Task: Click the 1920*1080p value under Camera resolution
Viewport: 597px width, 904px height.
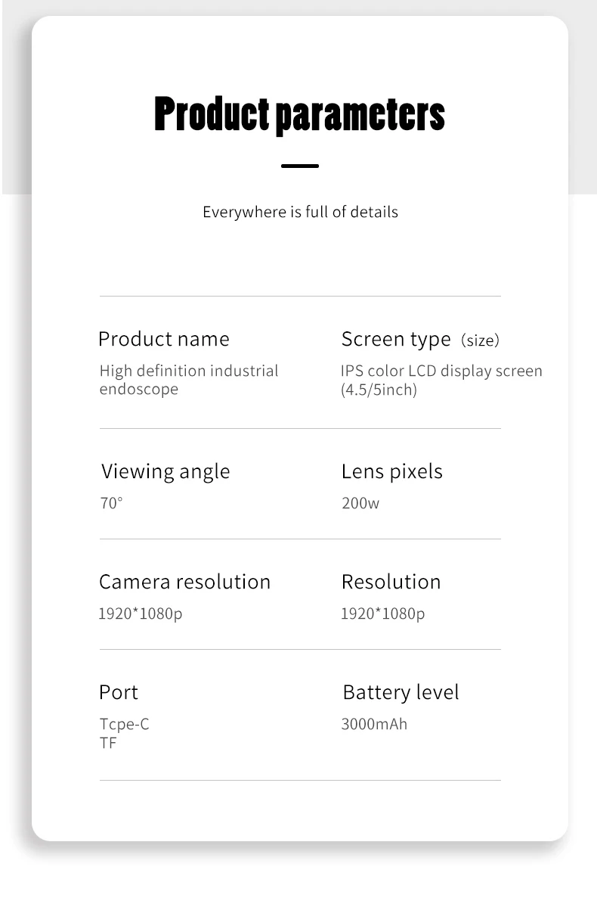Action: coord(141,614)
